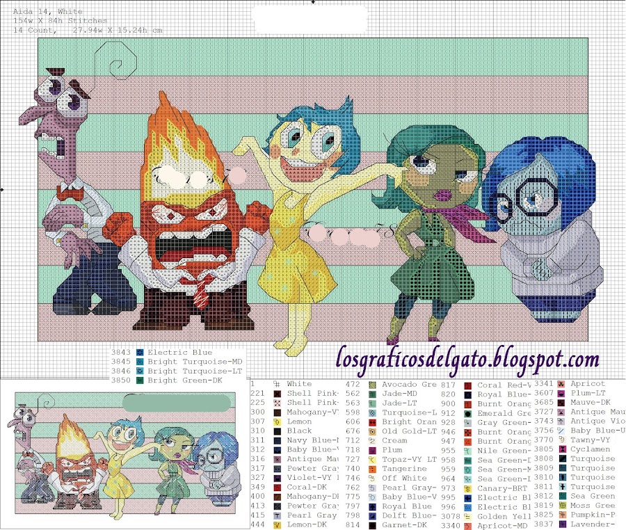Pick the 598 Turquoise-LT swatch
The height and width of the screenshot is (530, 626).
pyautogui.click(x=372, y=412)
